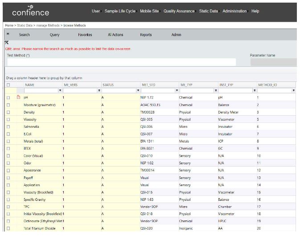The width and height of the screenshot is (300, 244).
Task: Collapse the toolbar using the arrow left of Search
Action: point(8,34)
